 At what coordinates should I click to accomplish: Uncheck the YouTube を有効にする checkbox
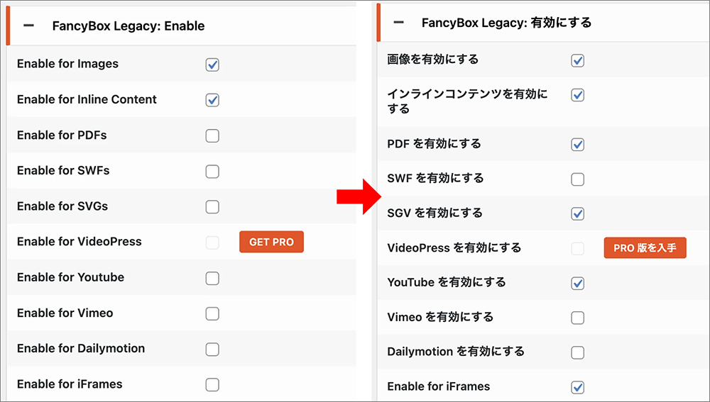click(577, 284)
